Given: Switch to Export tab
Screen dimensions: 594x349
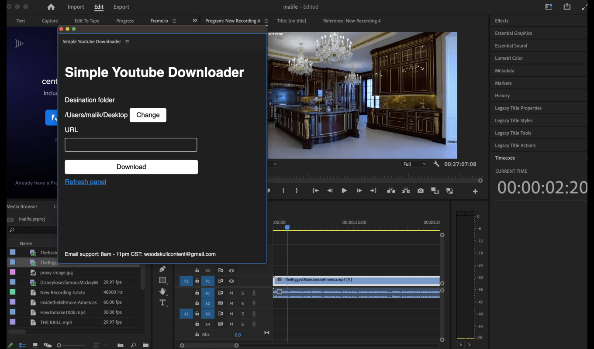Looking at the screenshot, I should click(x=121, y=7).
